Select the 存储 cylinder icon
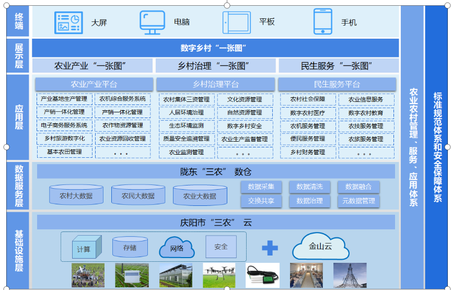Screen dimensions: 452x290 (x=130, y=247)
